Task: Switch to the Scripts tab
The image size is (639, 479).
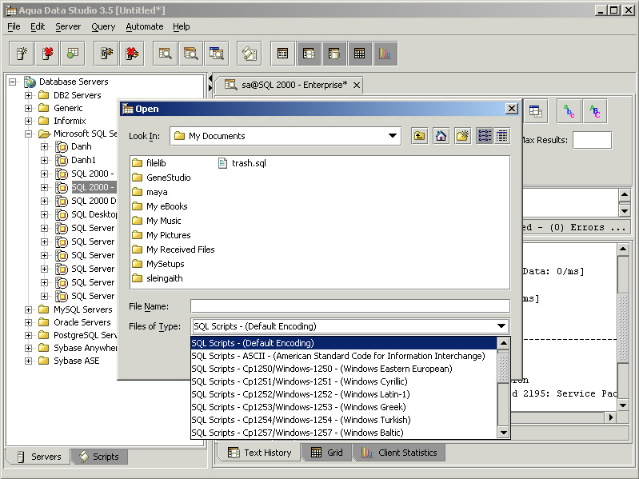Action: pos(99,457)
